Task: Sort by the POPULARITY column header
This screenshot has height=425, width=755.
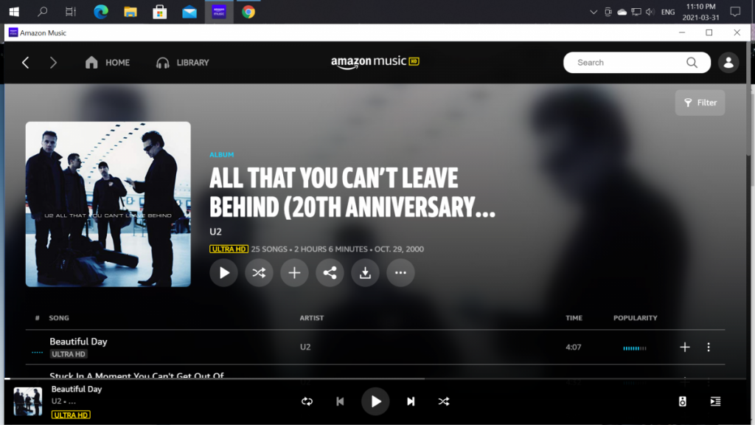Action: (635, 318)
